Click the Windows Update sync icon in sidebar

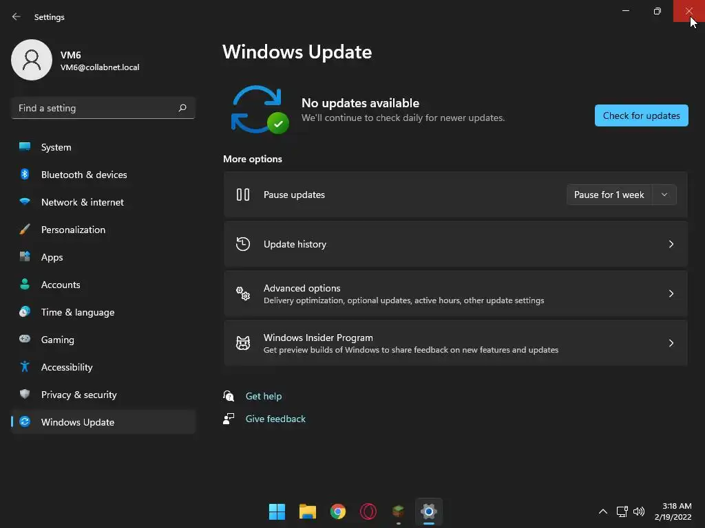(25, 421)
